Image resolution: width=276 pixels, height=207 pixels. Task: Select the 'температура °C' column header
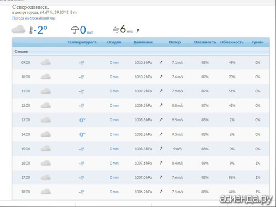(x=82, y=42)
